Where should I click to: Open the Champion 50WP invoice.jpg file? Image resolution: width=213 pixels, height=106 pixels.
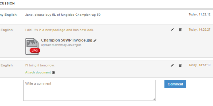coord(67,40)
